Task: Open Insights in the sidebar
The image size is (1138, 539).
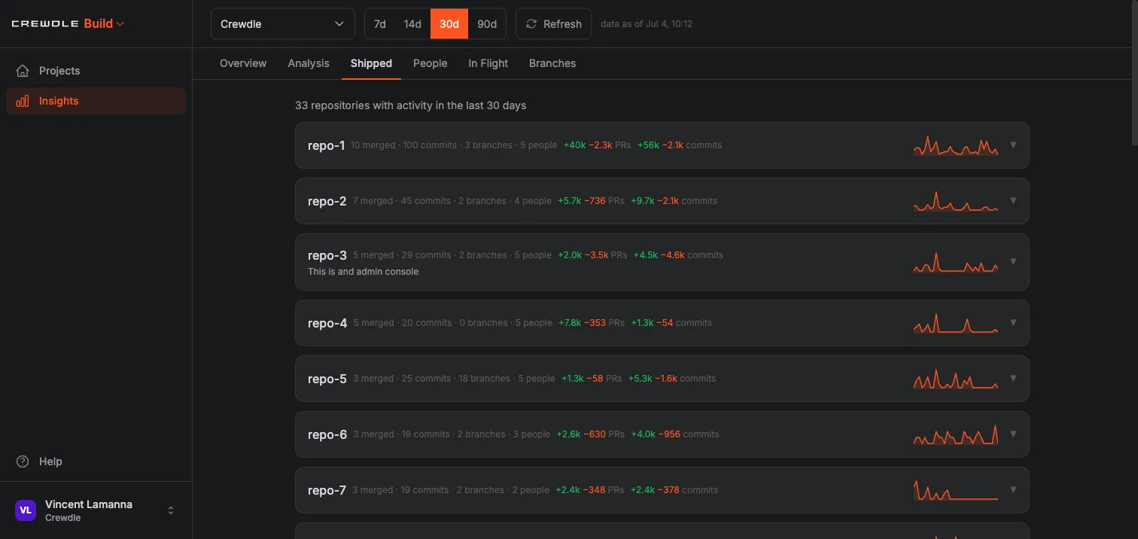Action: pos(96,101)
